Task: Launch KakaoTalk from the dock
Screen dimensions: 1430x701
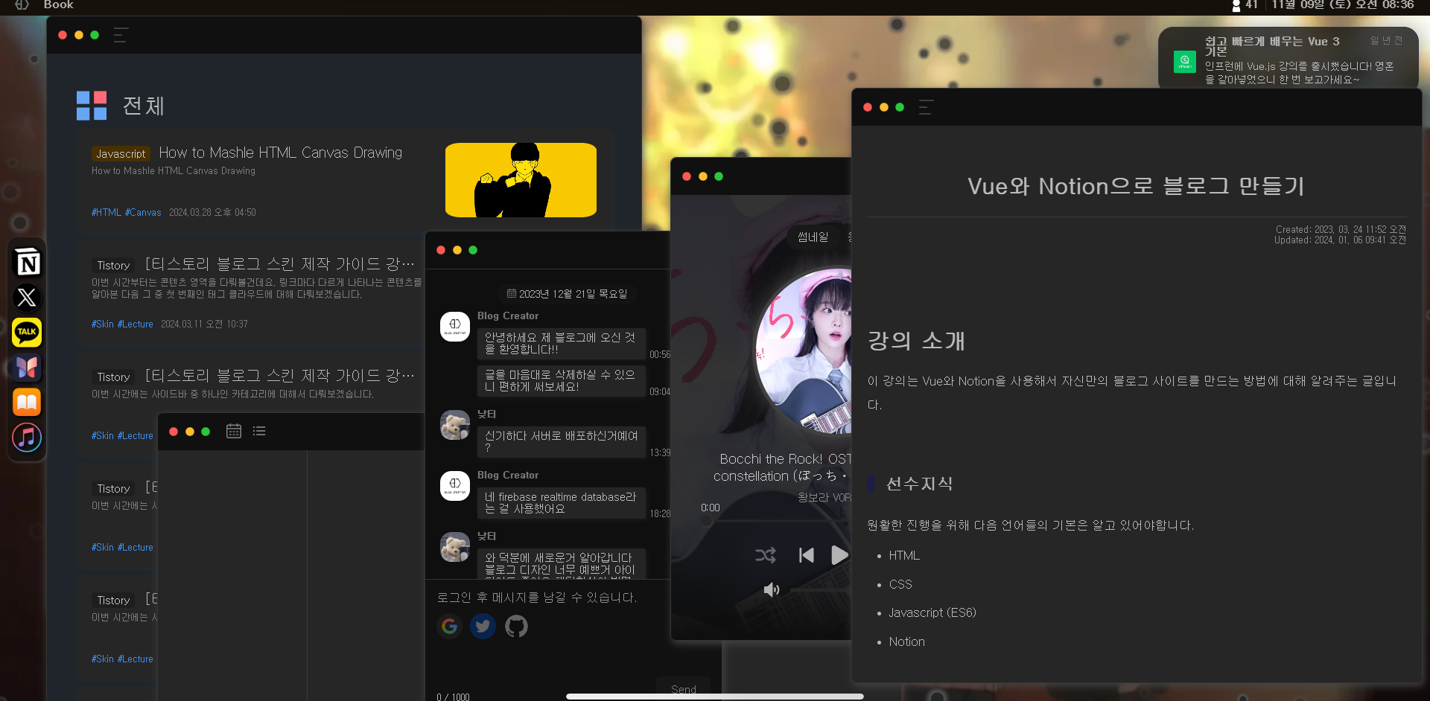Action: pyautogui.click(x=27, y=333)
